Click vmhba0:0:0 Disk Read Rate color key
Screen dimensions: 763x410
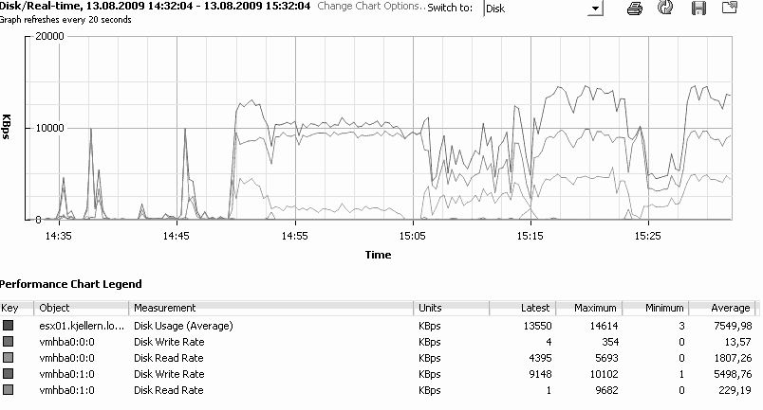[8, 358]
